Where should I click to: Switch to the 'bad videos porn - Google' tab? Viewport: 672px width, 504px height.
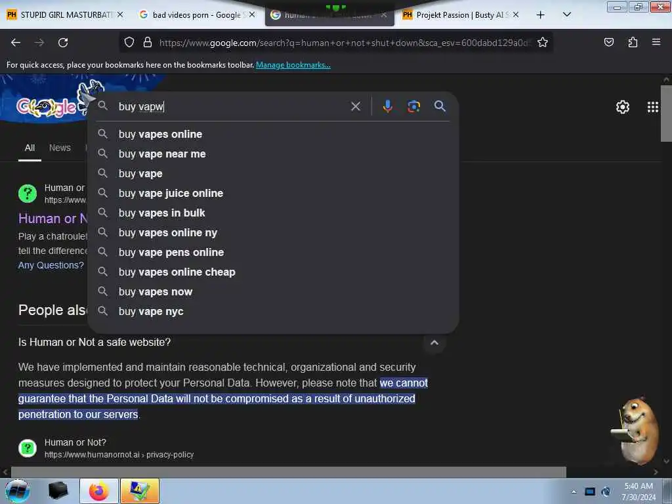196,15
